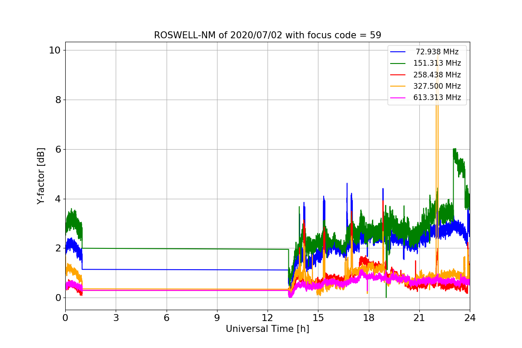Click the green legend line for 151.313 MHz
The width and height of the screenshot is (522, 348).
point(398,64)
